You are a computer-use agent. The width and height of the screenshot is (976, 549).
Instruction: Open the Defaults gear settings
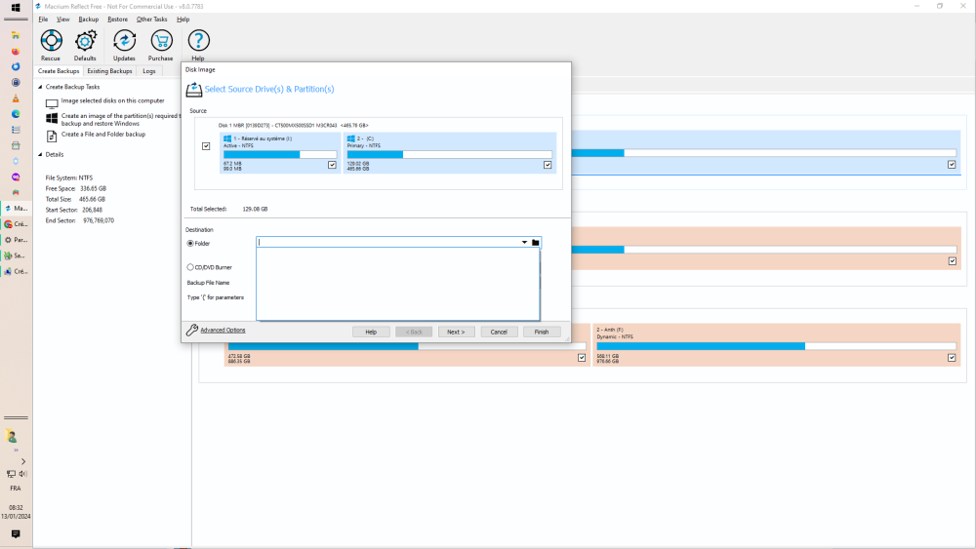click(85, 41)
